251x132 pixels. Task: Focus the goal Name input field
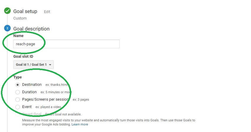[x=67, y=44]
